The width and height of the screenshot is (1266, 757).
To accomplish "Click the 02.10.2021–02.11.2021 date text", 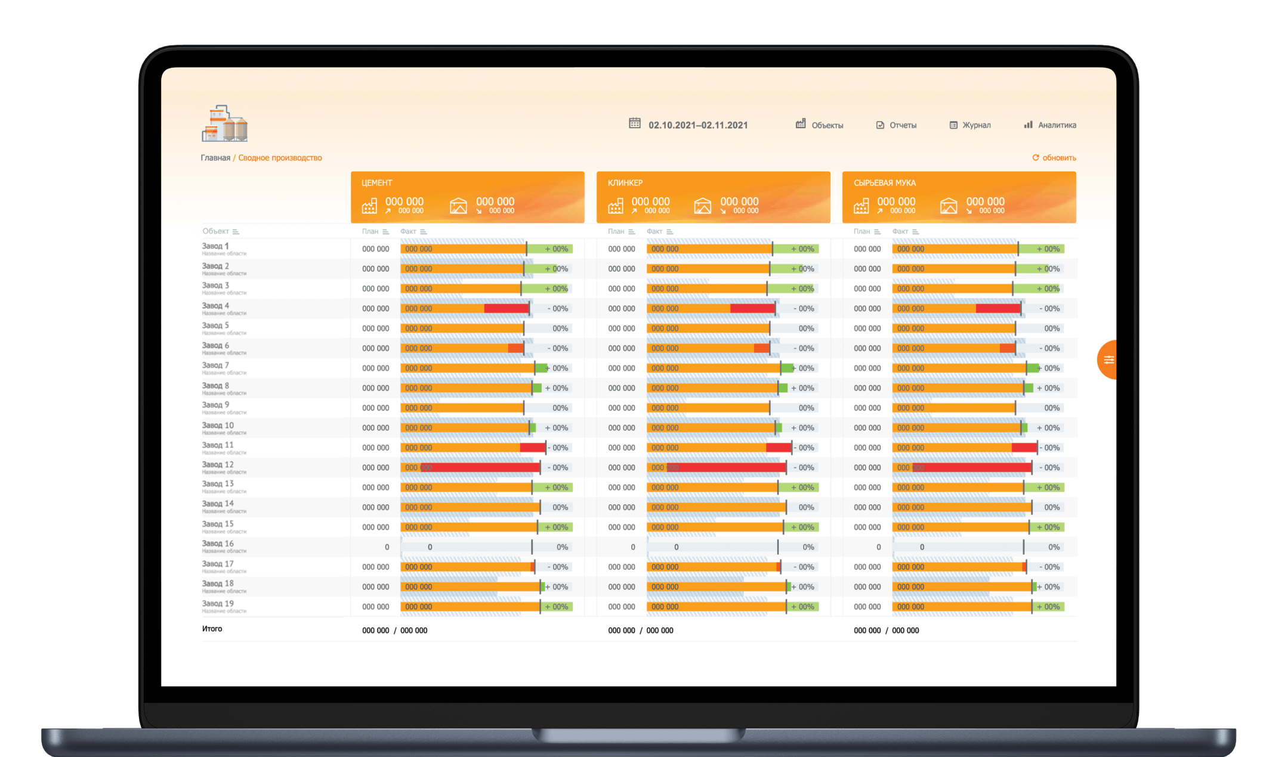I will [698, 125].
